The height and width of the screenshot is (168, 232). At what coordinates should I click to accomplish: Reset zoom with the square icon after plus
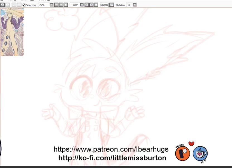66,5
